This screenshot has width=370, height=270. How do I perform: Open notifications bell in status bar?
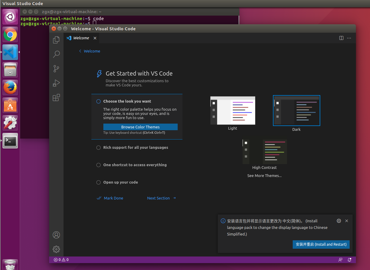349,260
